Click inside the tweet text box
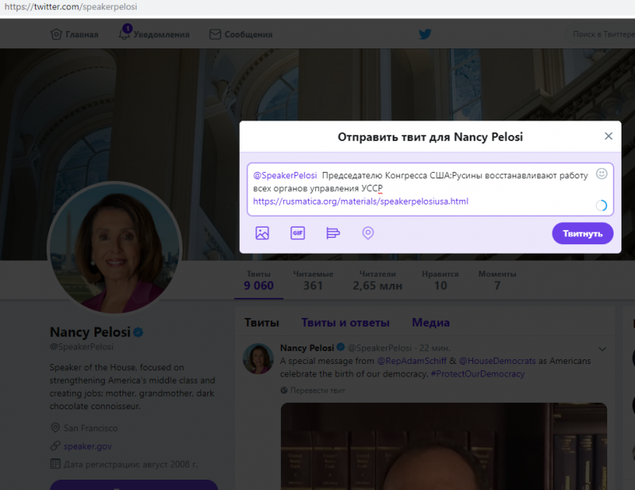The height and width of the screenshot is (490, 635). point(430,189)
